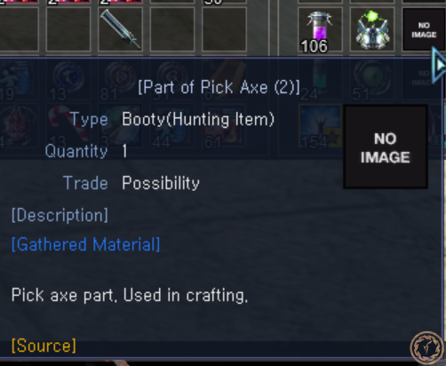Click the empty slot right of sword

click(x=172, y=29)
